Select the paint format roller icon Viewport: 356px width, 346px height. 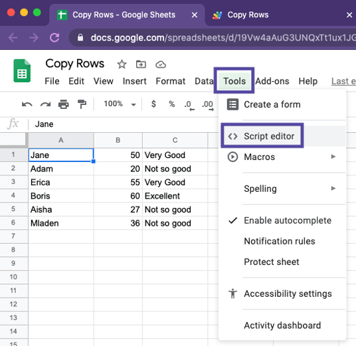(82, 104)
